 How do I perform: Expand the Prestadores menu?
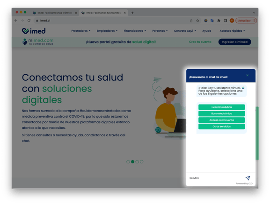(x=81, y=31)
